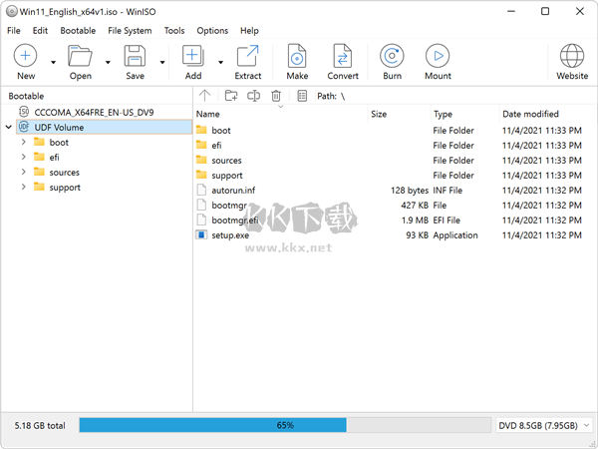Open the Edit menu
The image size is (598, 449).
tap(40, 31)
